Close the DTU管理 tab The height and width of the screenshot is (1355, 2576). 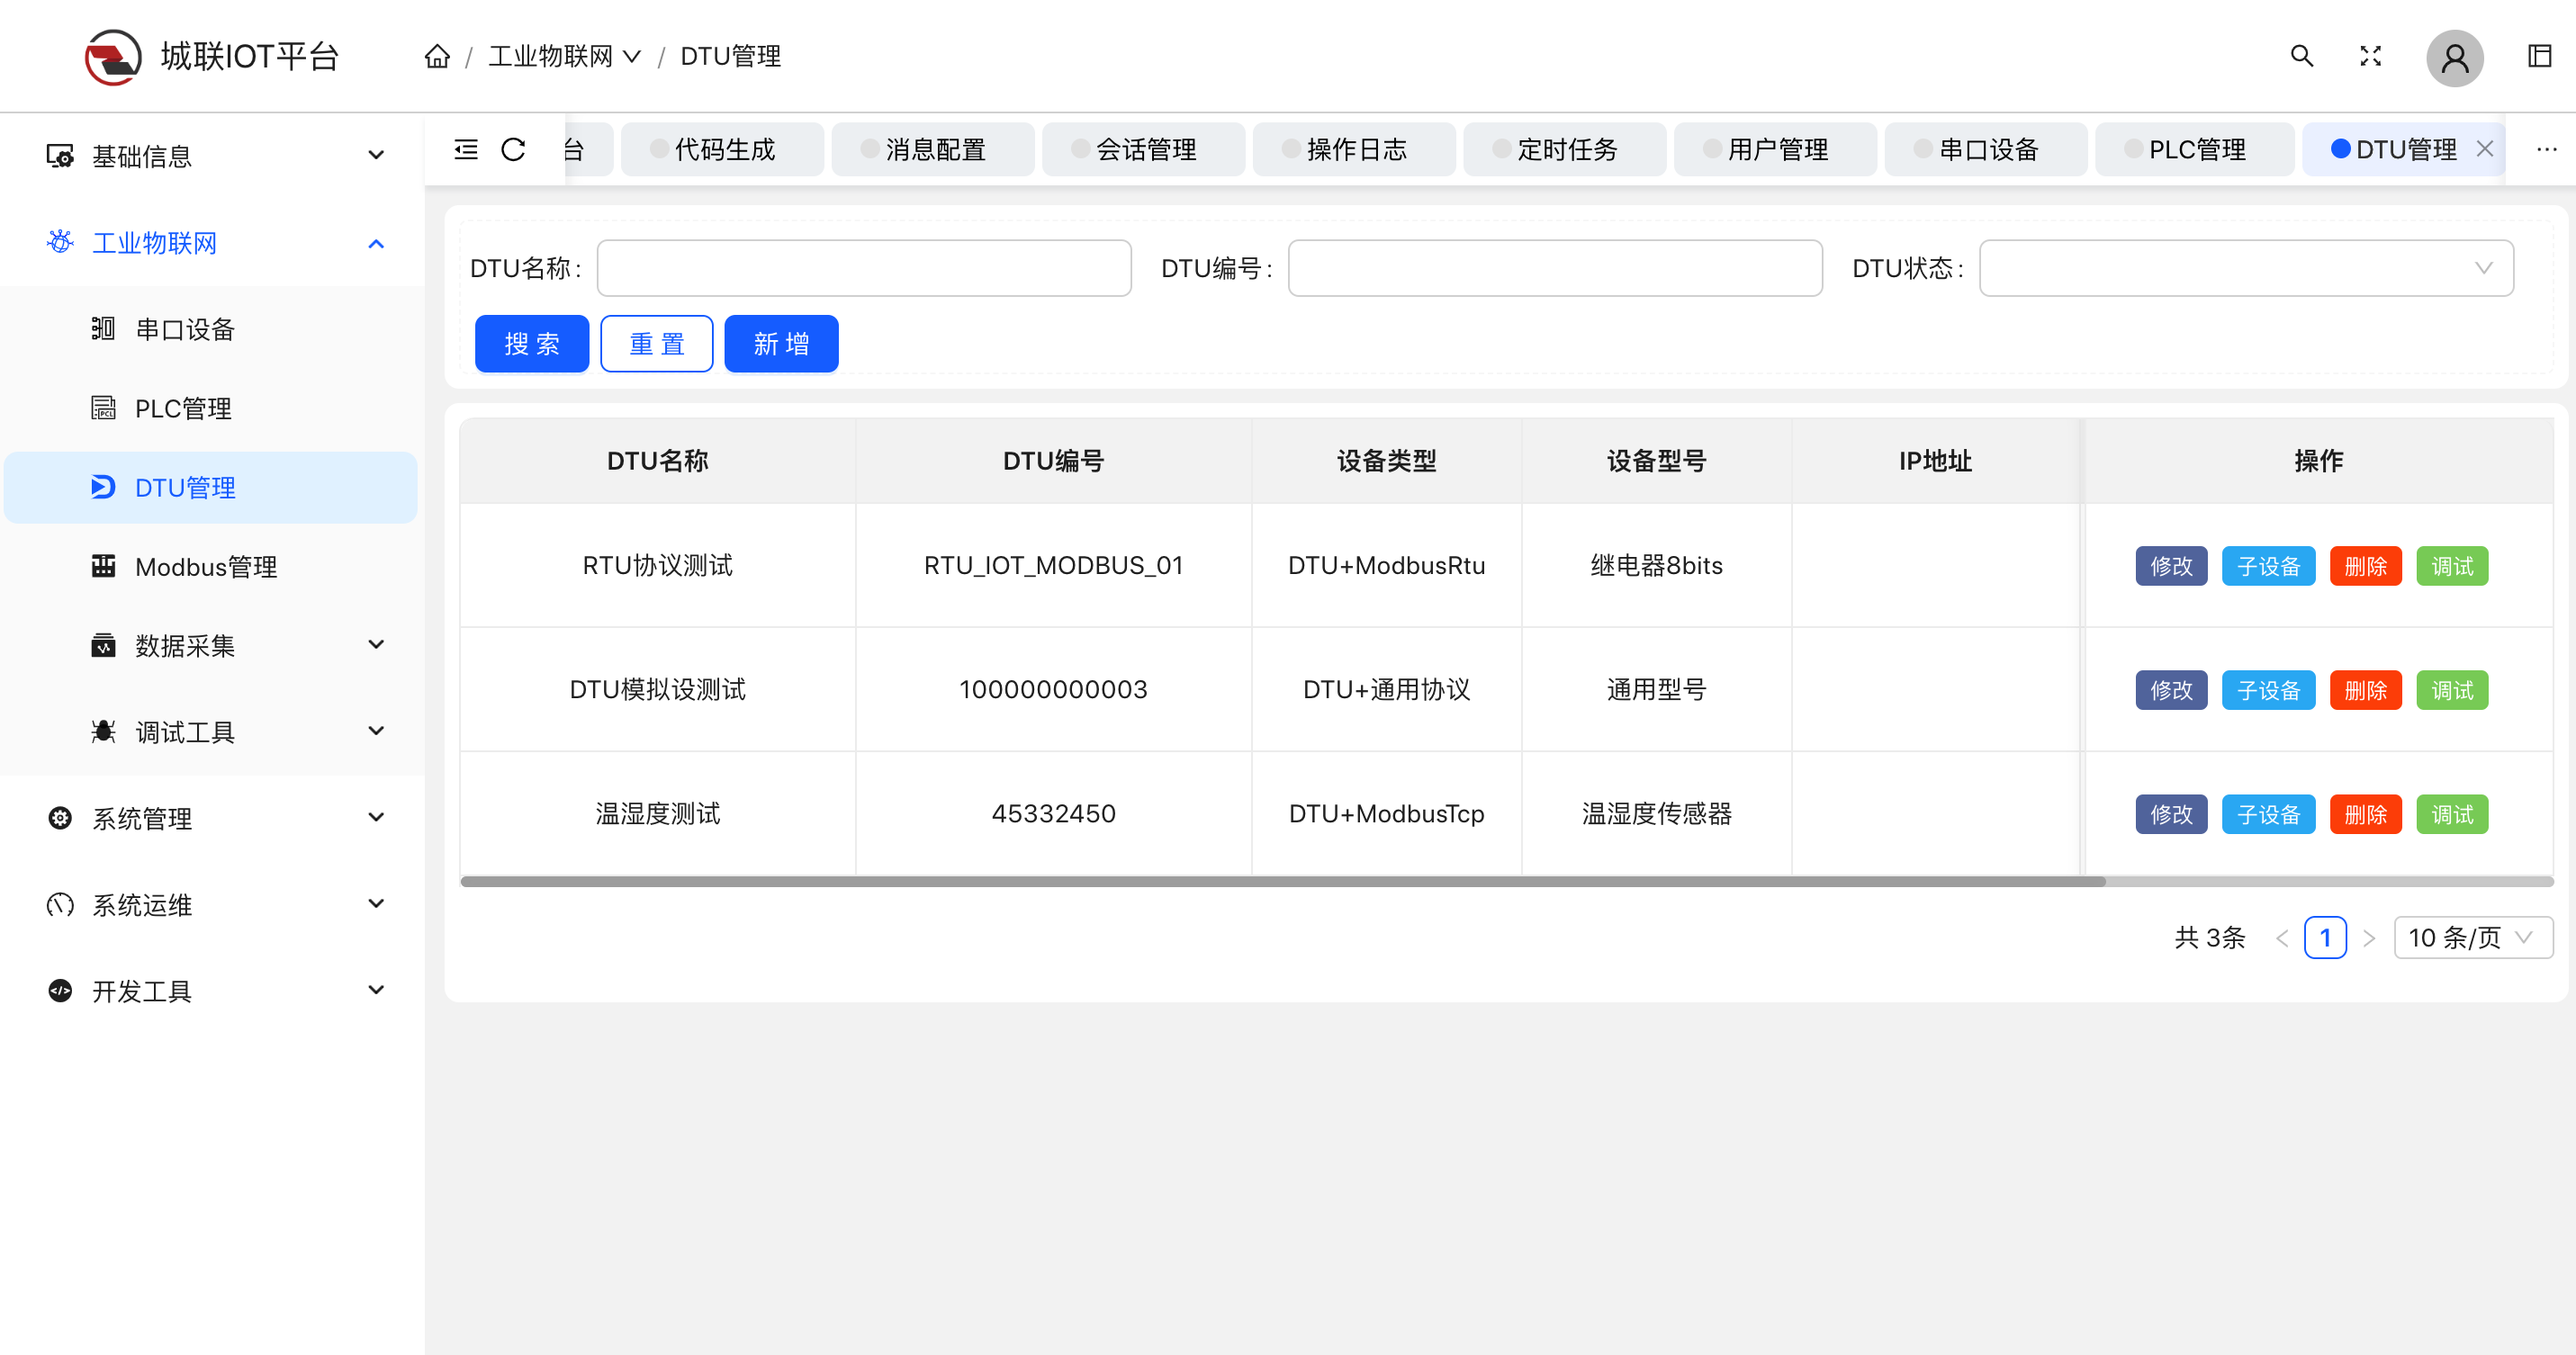[x=2484, y=148]
